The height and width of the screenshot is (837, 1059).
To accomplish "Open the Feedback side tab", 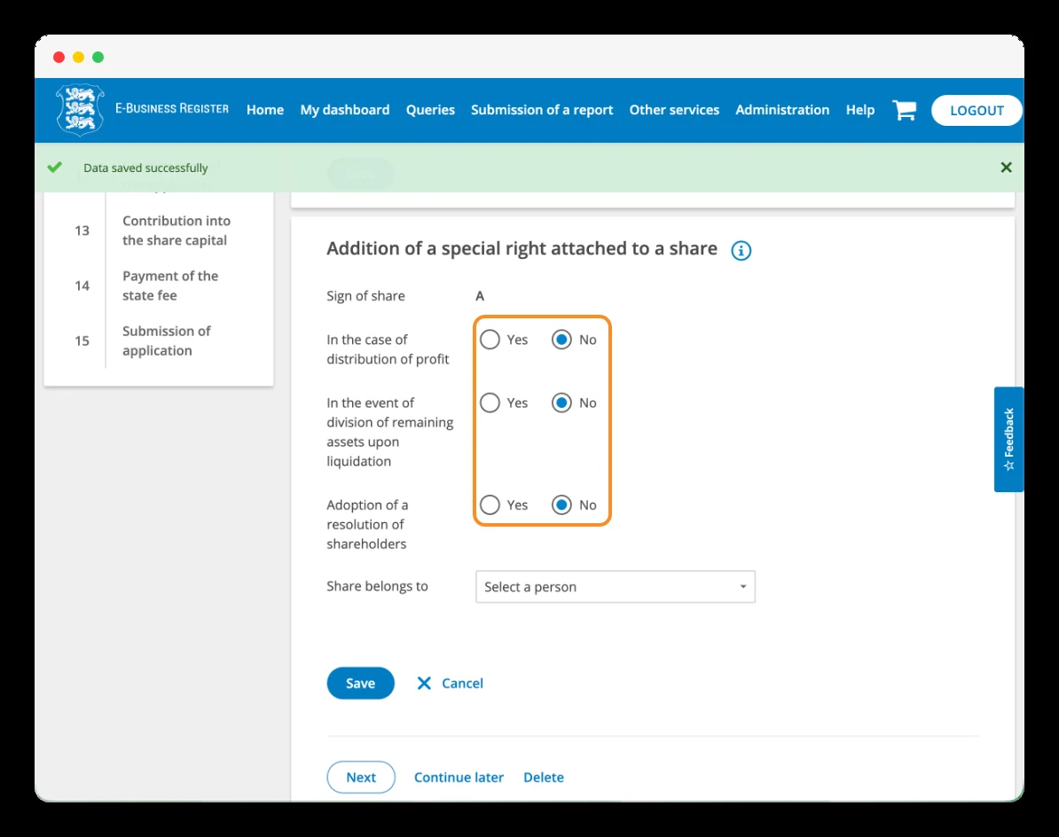I will tap(1008, 439).
